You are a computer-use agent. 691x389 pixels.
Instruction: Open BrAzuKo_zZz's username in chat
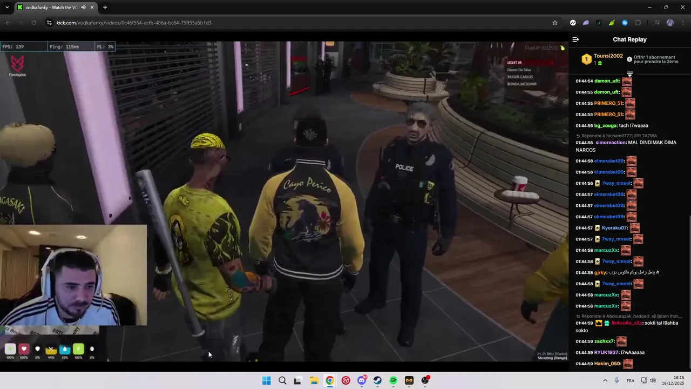point(627,323)
